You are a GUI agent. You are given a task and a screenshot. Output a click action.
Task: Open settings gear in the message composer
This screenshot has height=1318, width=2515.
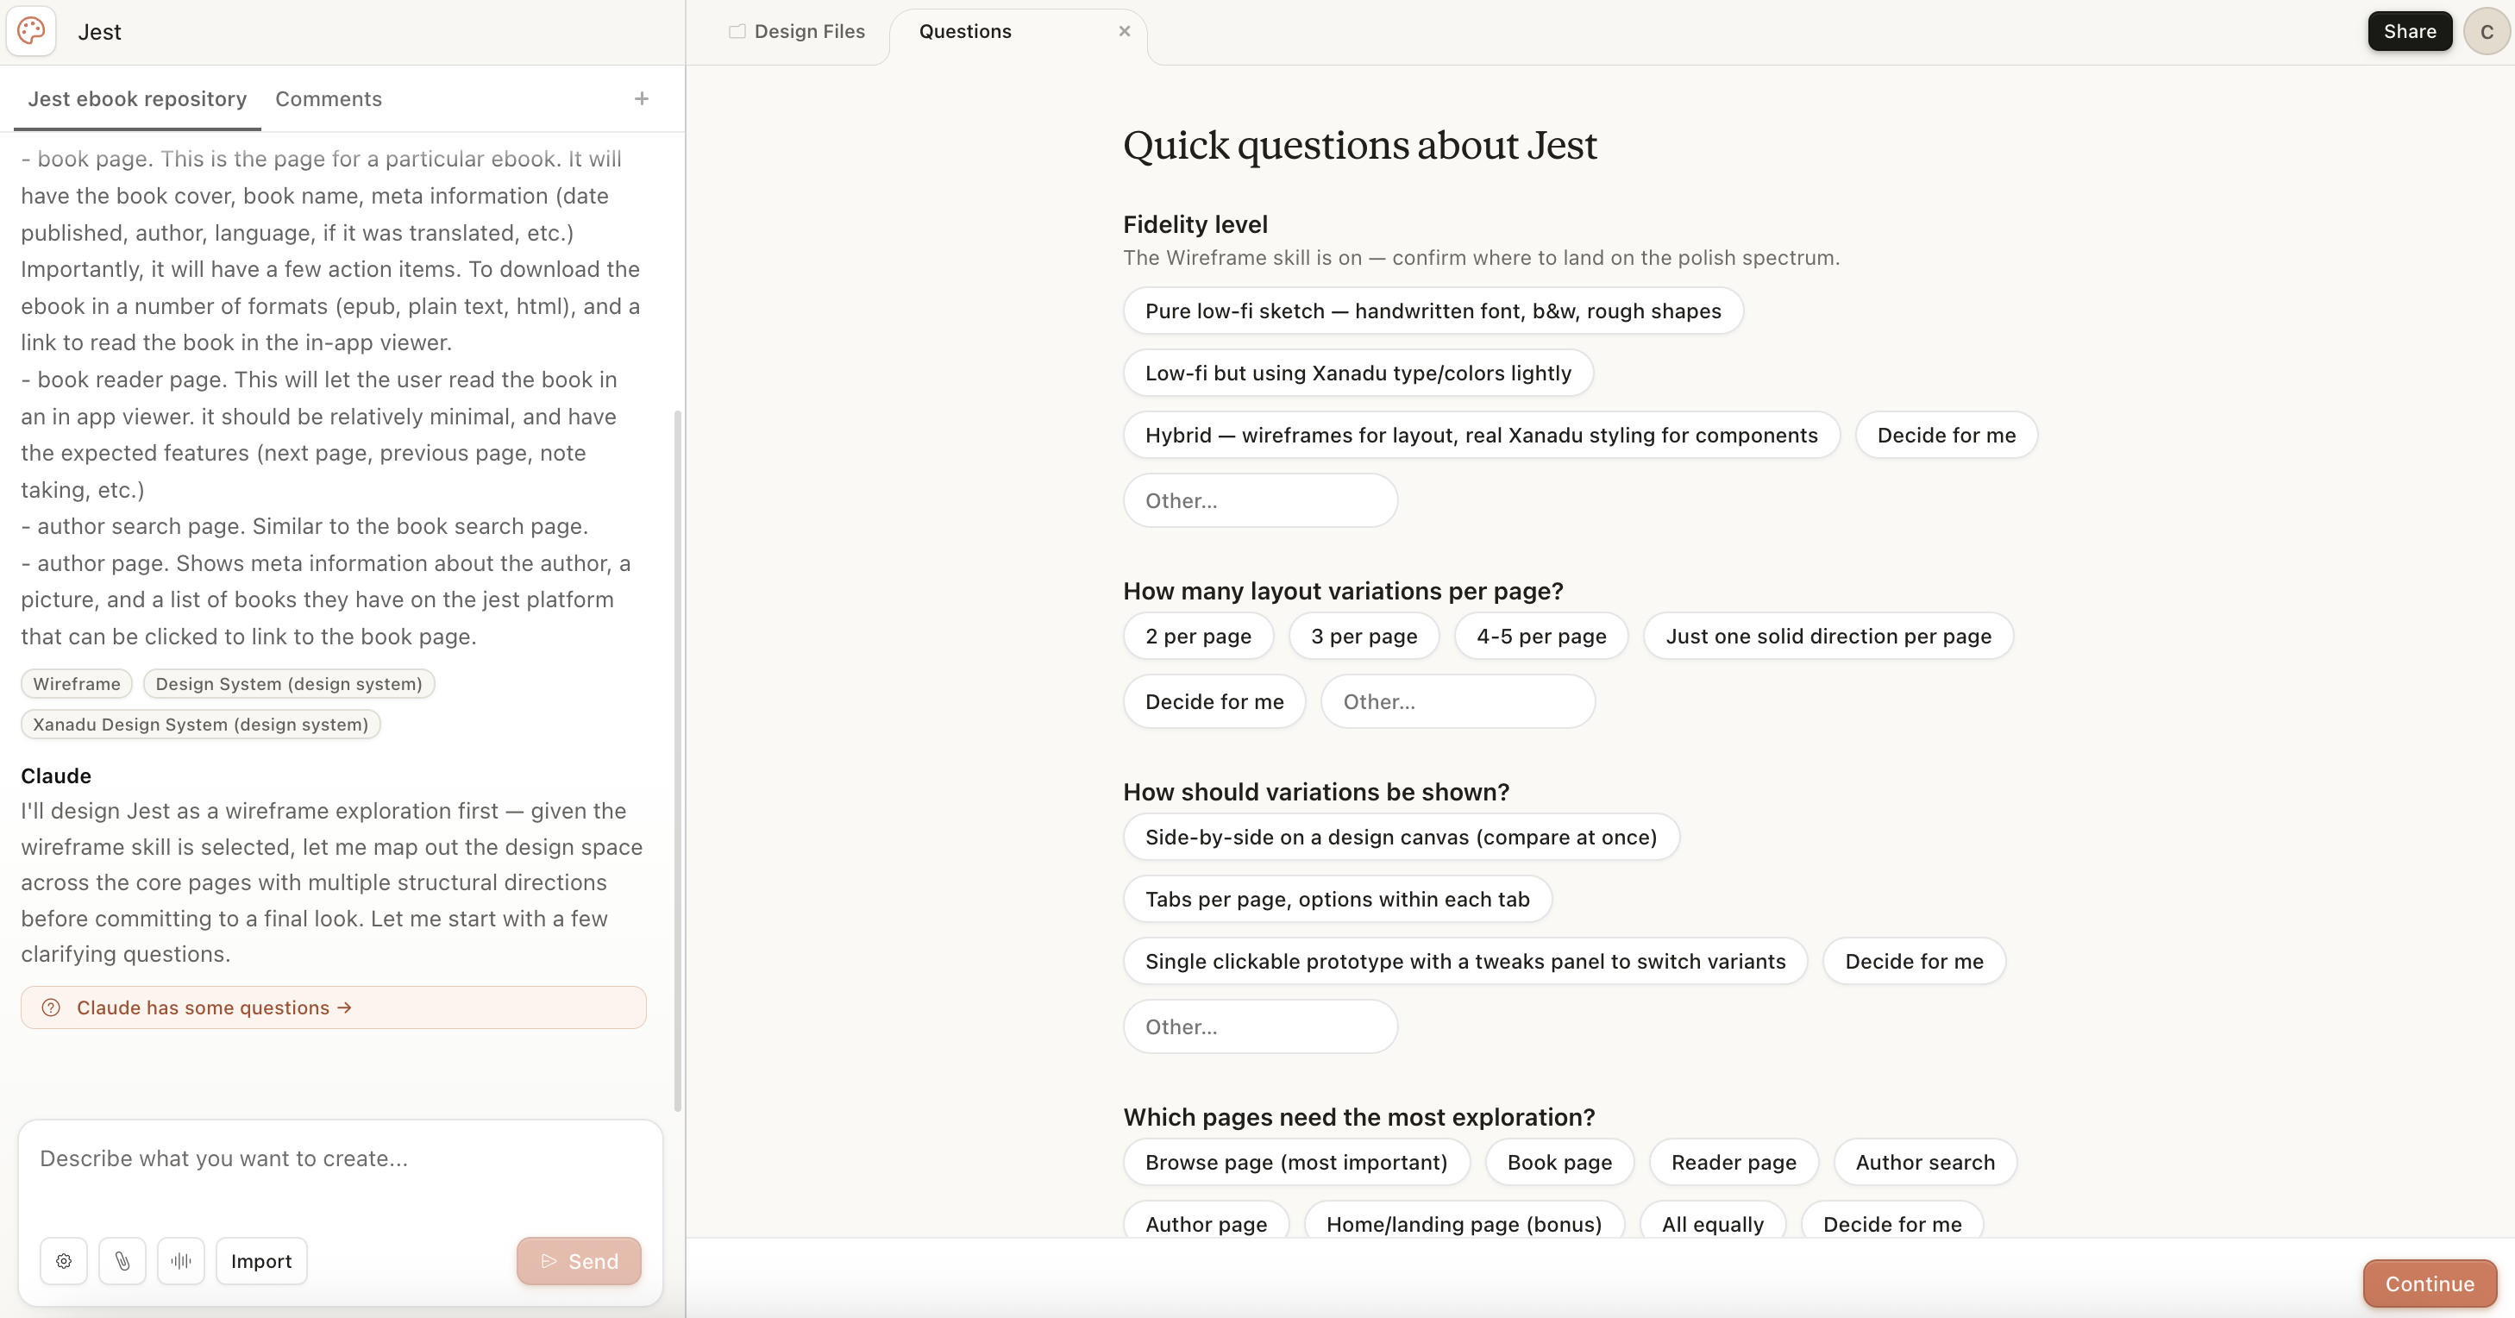pyautogui.click(x=64, y=1260)
